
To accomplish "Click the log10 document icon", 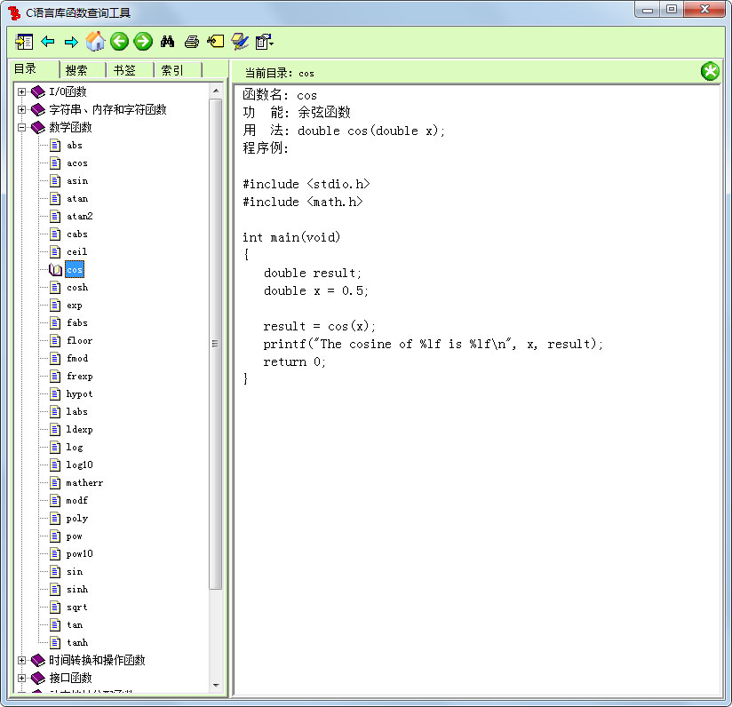I will [55, 465].
